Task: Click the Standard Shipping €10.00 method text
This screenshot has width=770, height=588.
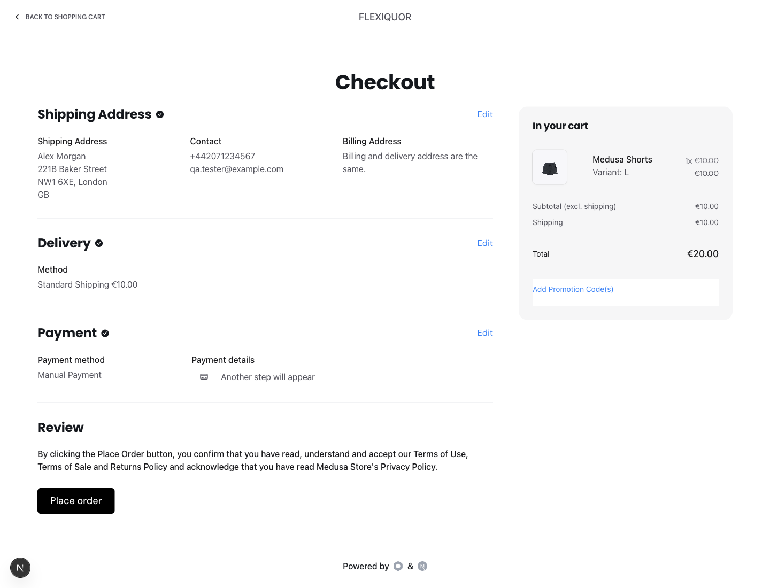Action: [87, 284]
